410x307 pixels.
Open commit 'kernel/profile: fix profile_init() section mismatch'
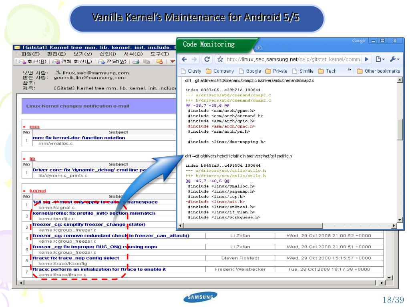(x=94, y=213)
